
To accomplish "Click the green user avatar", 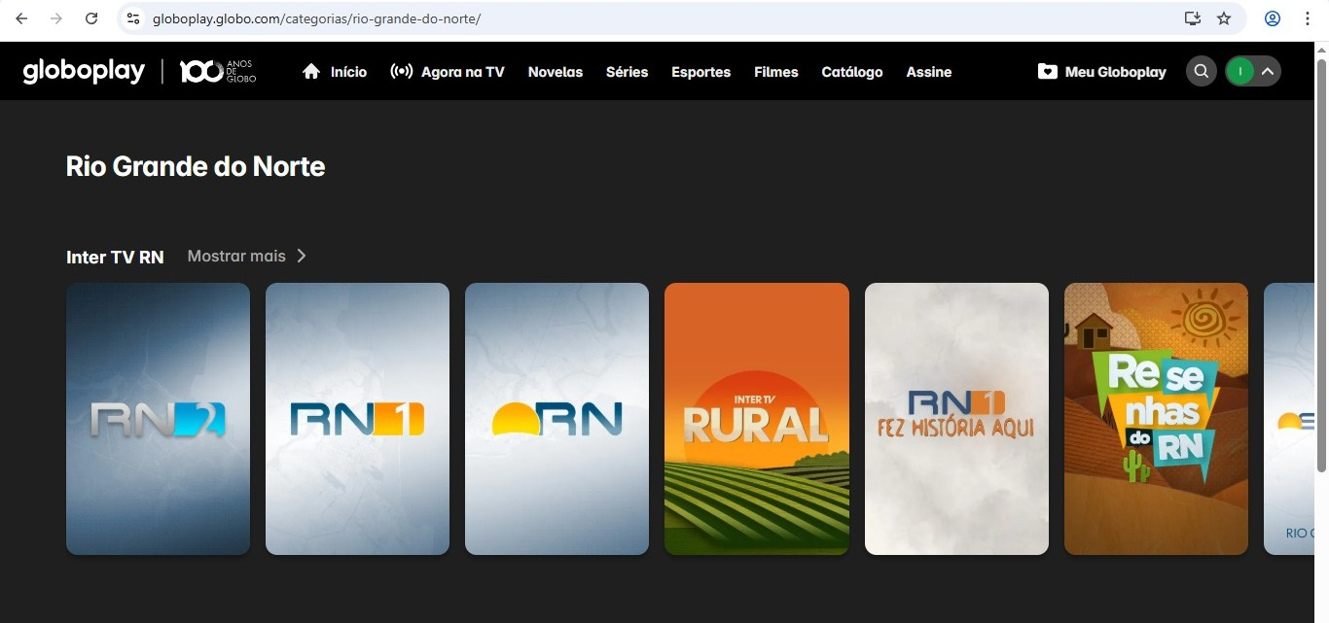I will tap(1240, 71).
